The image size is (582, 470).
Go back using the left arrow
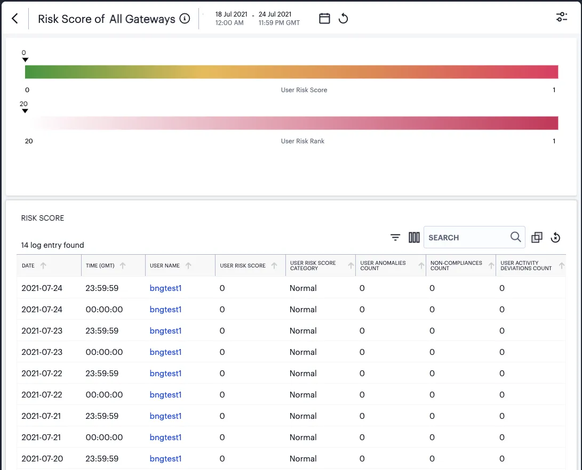click(15, 19)
